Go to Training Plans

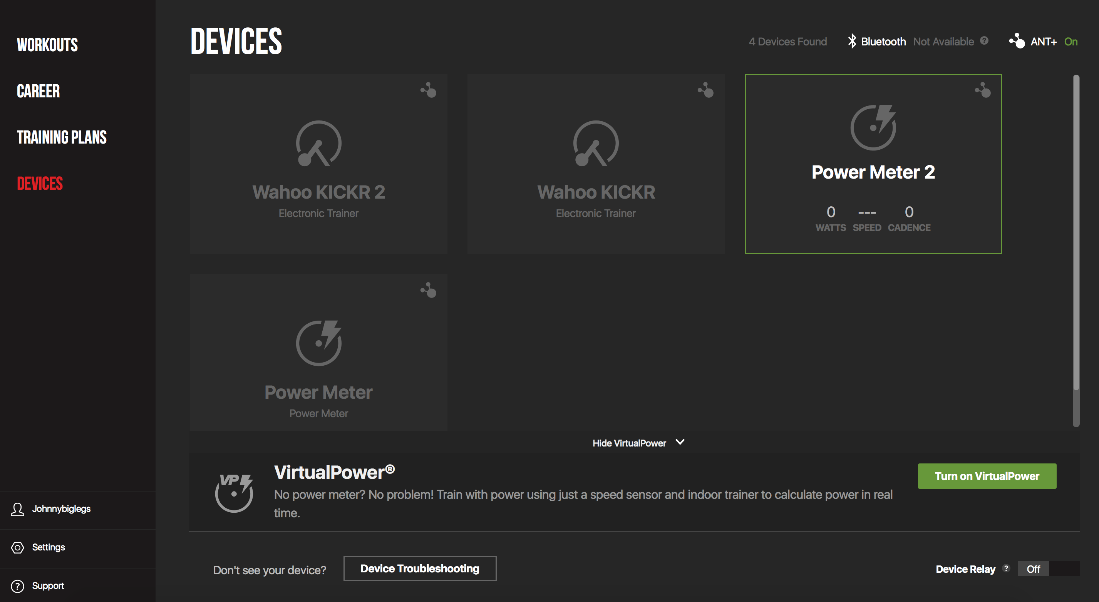point(62,137)
